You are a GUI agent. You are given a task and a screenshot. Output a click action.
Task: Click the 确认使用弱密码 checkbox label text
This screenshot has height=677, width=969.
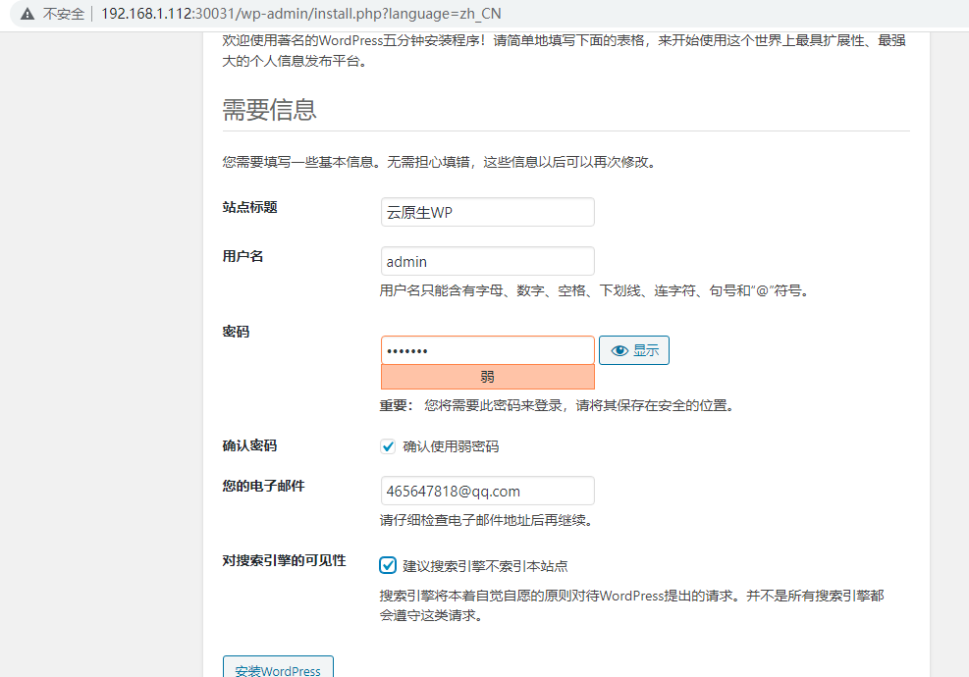tap(451, 446)
